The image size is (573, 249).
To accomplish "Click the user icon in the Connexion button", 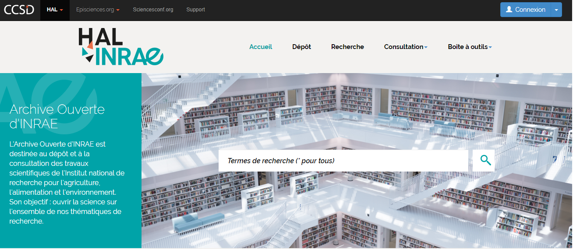I will [509, 10].
